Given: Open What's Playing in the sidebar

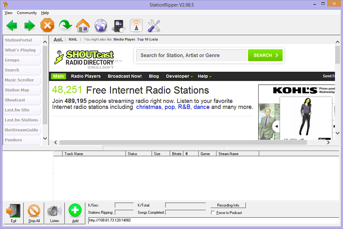Looking at the screenshot, I should pyautogui.click(x=22, y=50).
